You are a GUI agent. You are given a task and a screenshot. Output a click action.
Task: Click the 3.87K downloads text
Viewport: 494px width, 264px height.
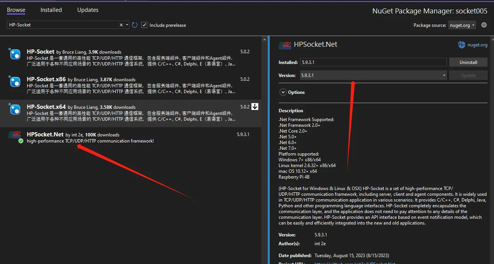118,80
